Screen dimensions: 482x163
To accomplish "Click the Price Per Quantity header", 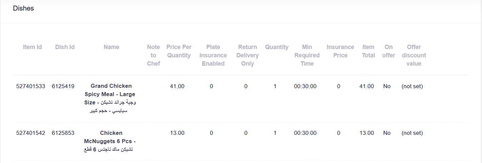I will tap(179, 51).
